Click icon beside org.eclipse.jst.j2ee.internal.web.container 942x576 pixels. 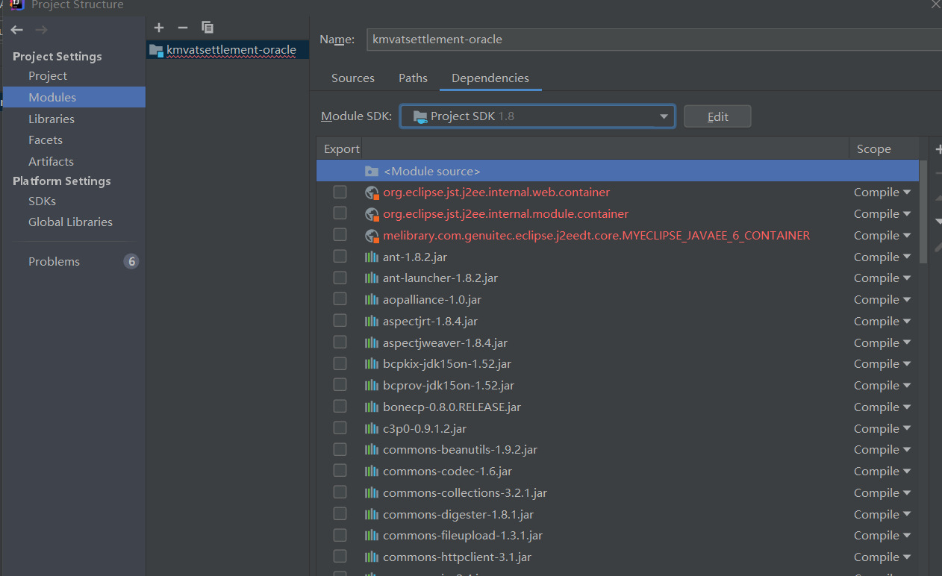(372, 192)
